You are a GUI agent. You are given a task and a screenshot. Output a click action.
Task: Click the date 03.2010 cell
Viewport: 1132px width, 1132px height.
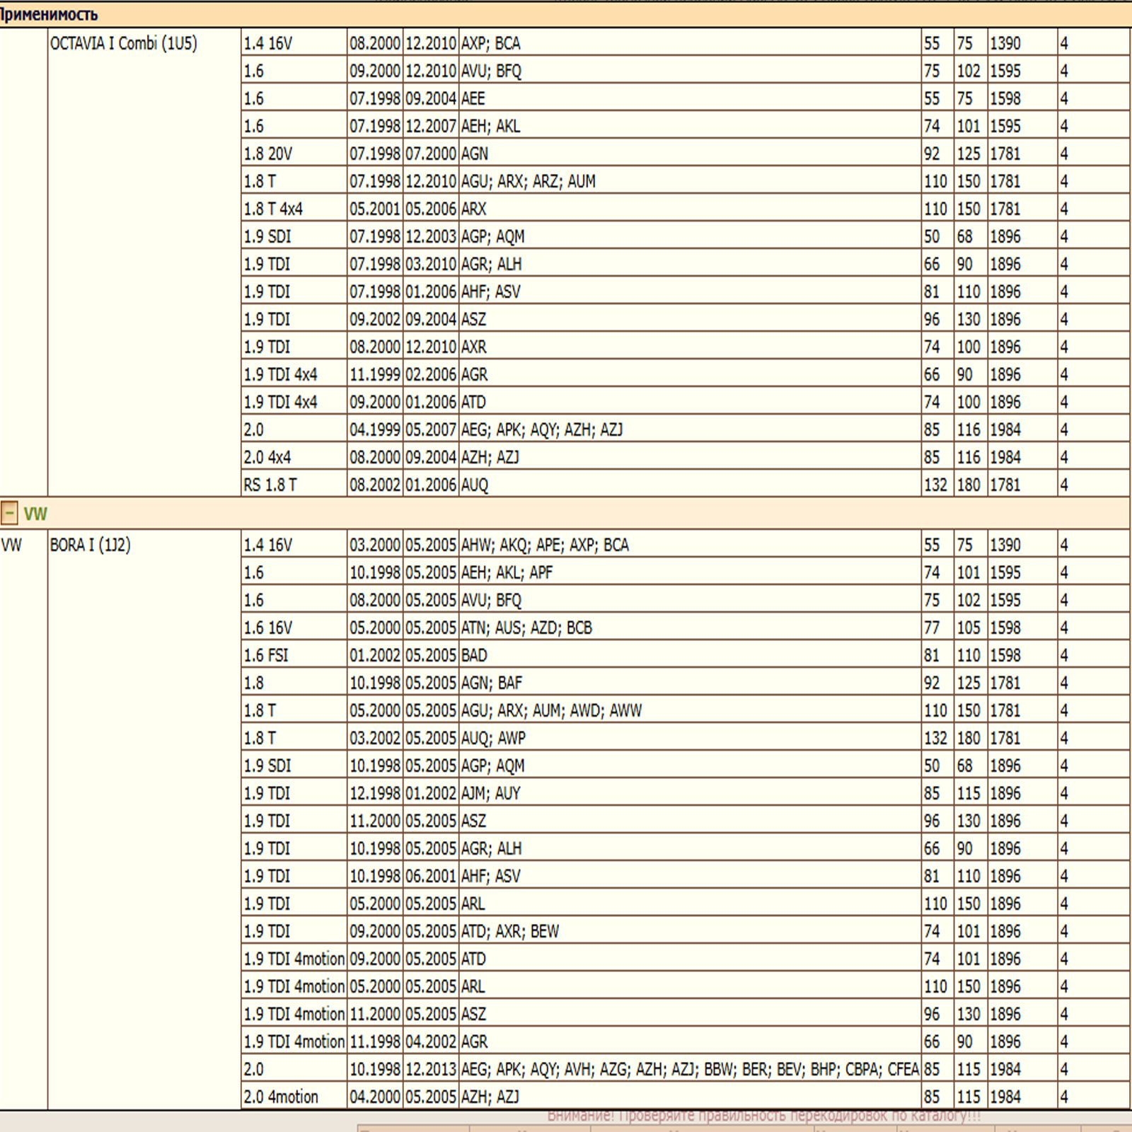431,265
